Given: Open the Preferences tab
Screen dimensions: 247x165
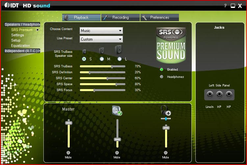Looking at the screenshot, I should 160,17.
